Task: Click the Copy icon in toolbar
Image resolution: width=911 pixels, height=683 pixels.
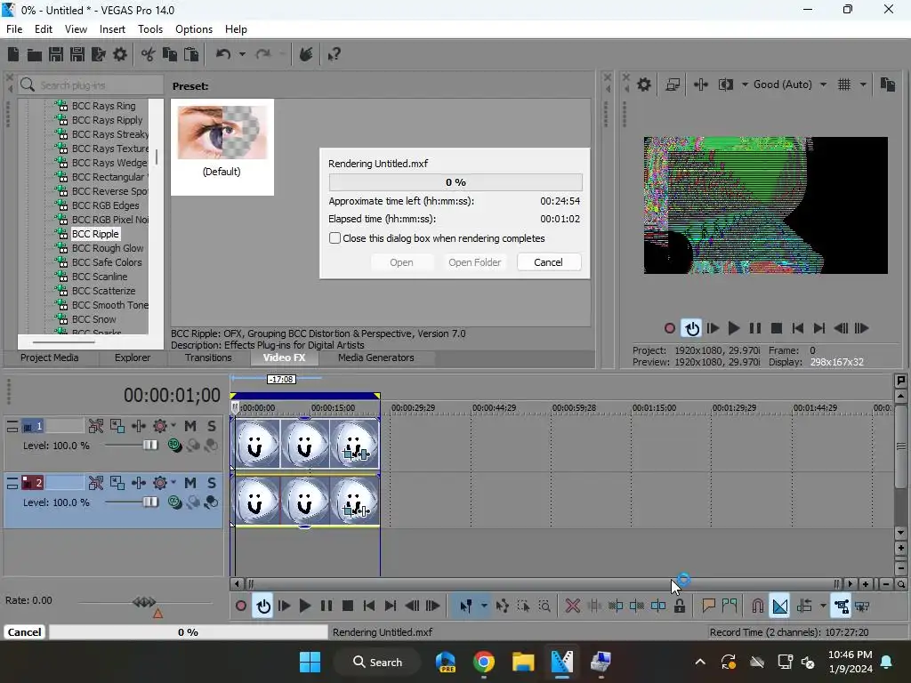Action: coord(170,54)
